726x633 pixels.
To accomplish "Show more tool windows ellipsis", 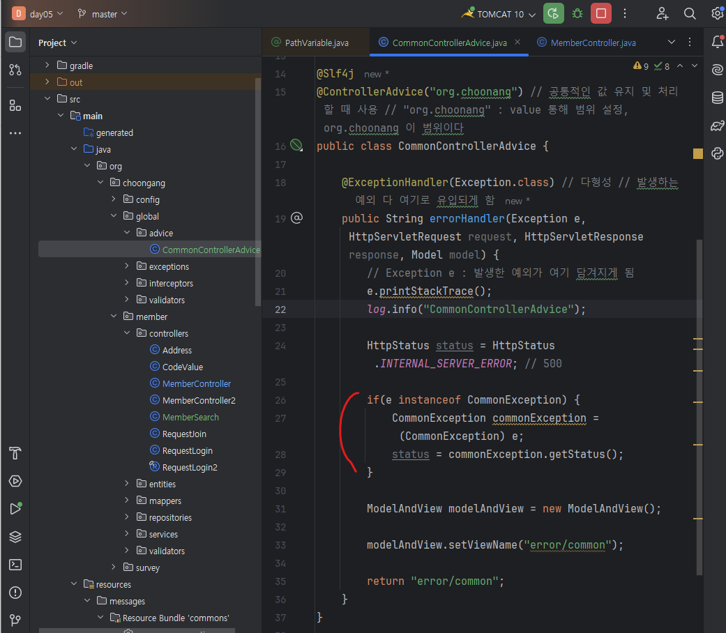I will tap(15, 133).
